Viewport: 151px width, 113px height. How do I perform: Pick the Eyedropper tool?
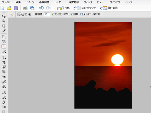(x=4, y=31)
